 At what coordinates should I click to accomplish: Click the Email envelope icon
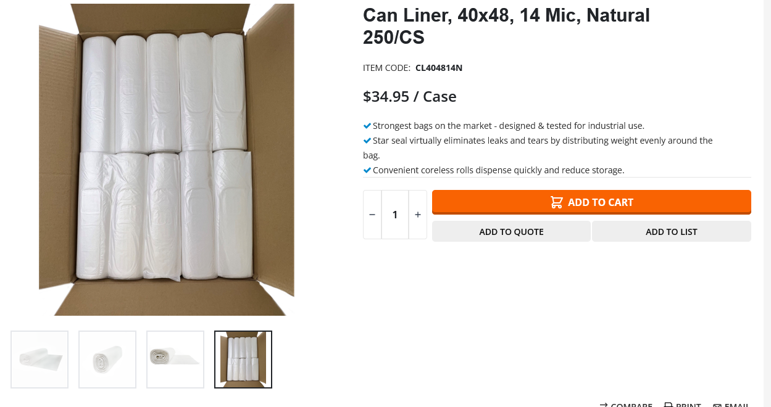pos(717,405)
